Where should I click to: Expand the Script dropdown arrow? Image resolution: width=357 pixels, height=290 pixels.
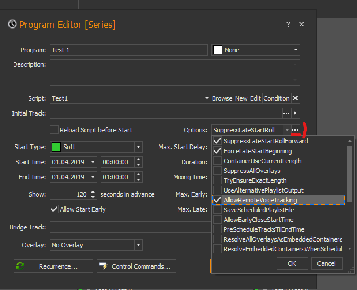(x=207, y=98)
